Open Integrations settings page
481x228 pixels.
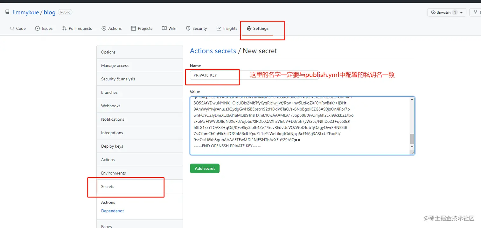(140, 133)
